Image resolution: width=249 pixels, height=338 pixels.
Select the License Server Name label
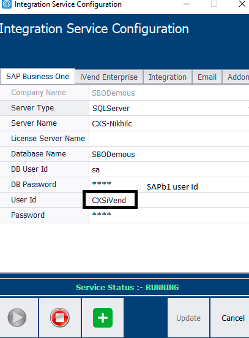48,139
